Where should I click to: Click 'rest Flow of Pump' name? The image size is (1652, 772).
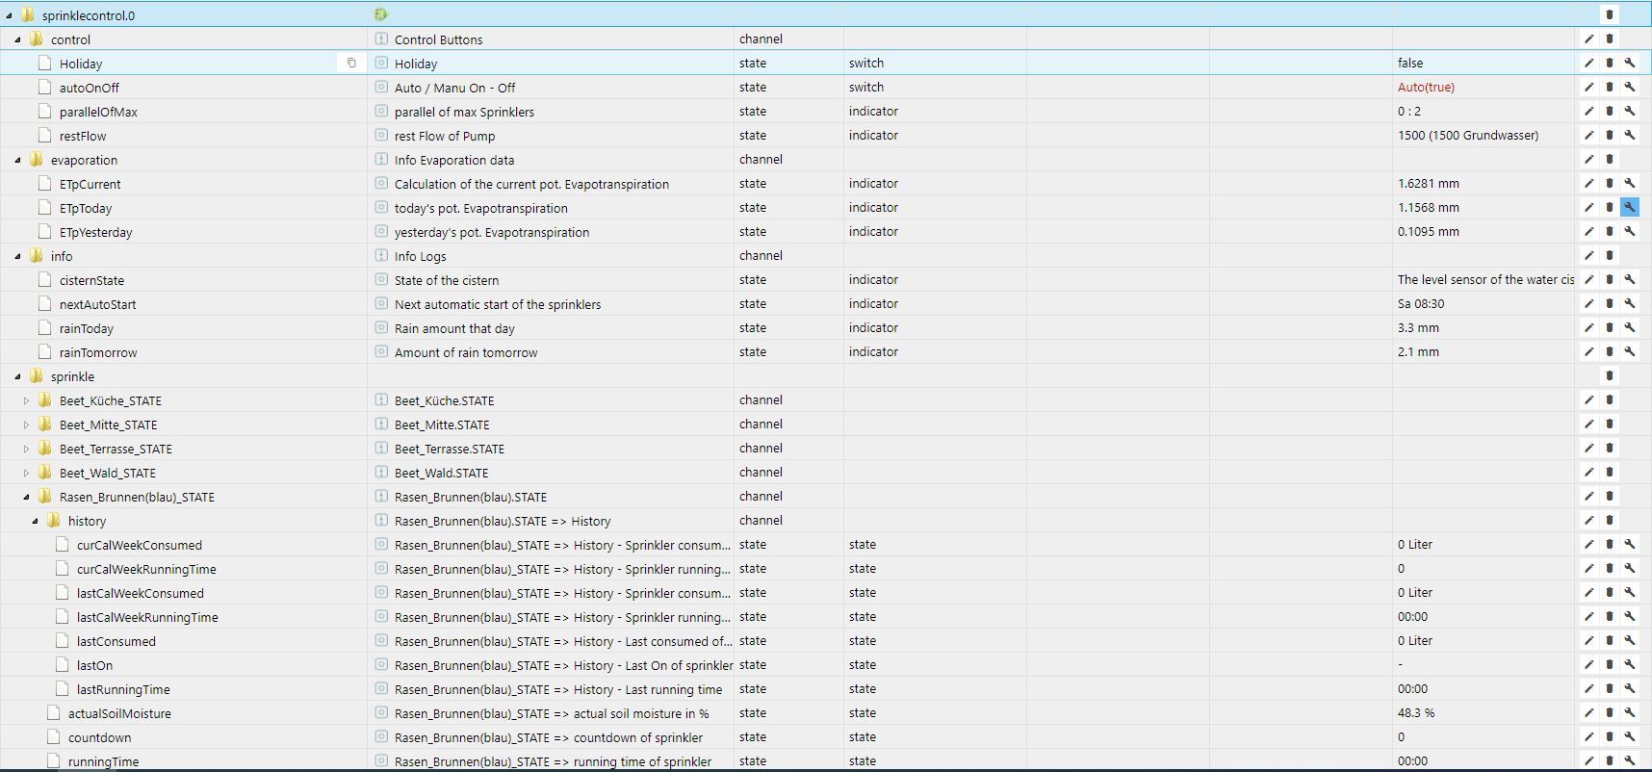(445, 136)
